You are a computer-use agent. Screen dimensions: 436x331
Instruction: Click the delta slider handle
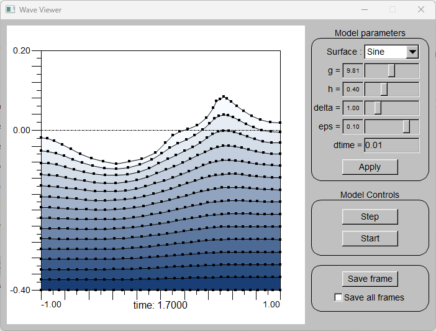coord(378,108)
